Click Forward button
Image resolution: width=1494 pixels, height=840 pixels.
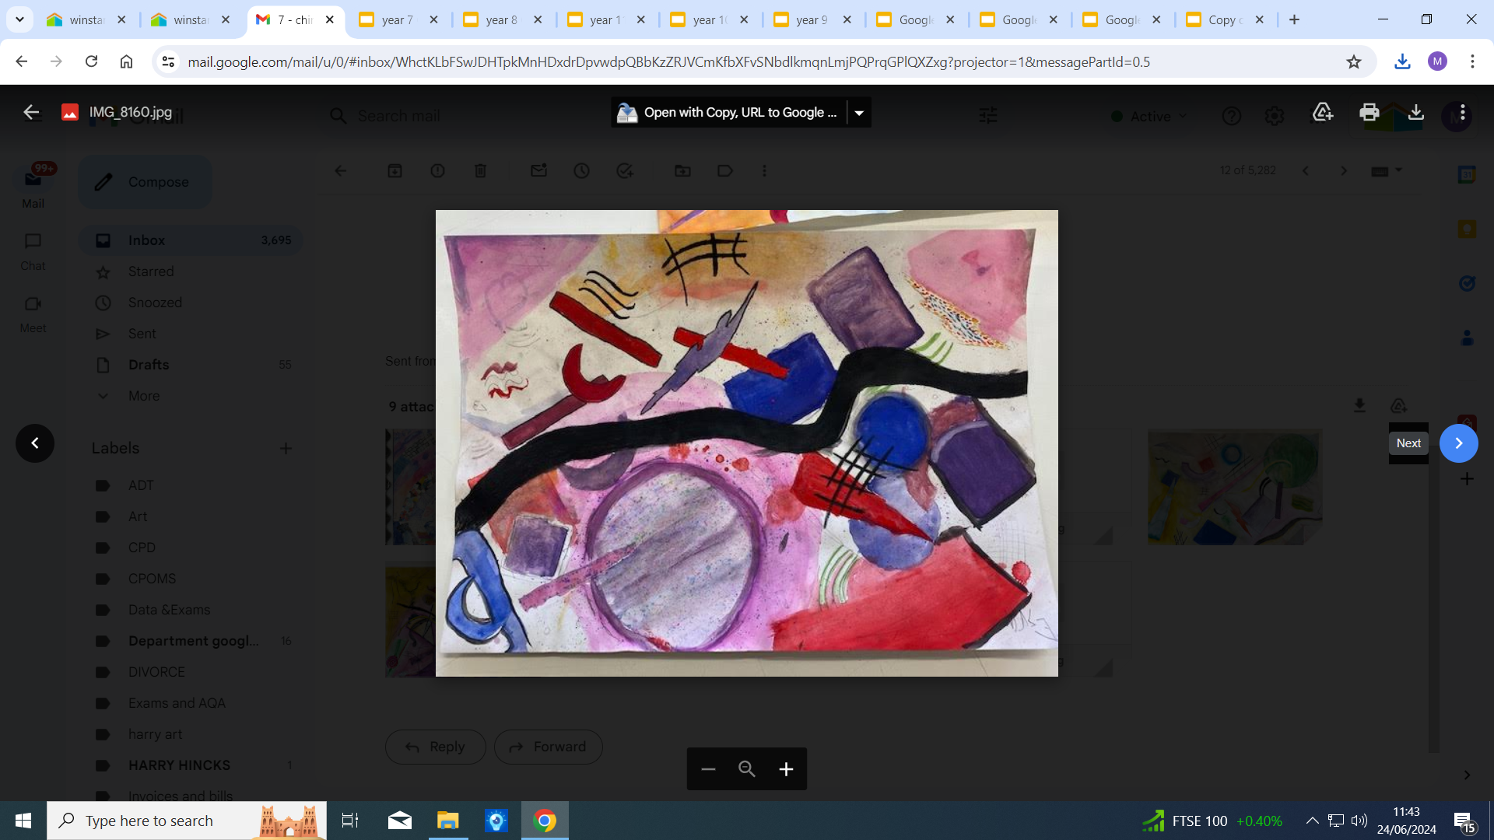tap(548, 747)
